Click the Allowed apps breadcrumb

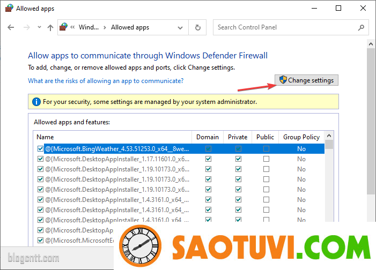[130, 27]
